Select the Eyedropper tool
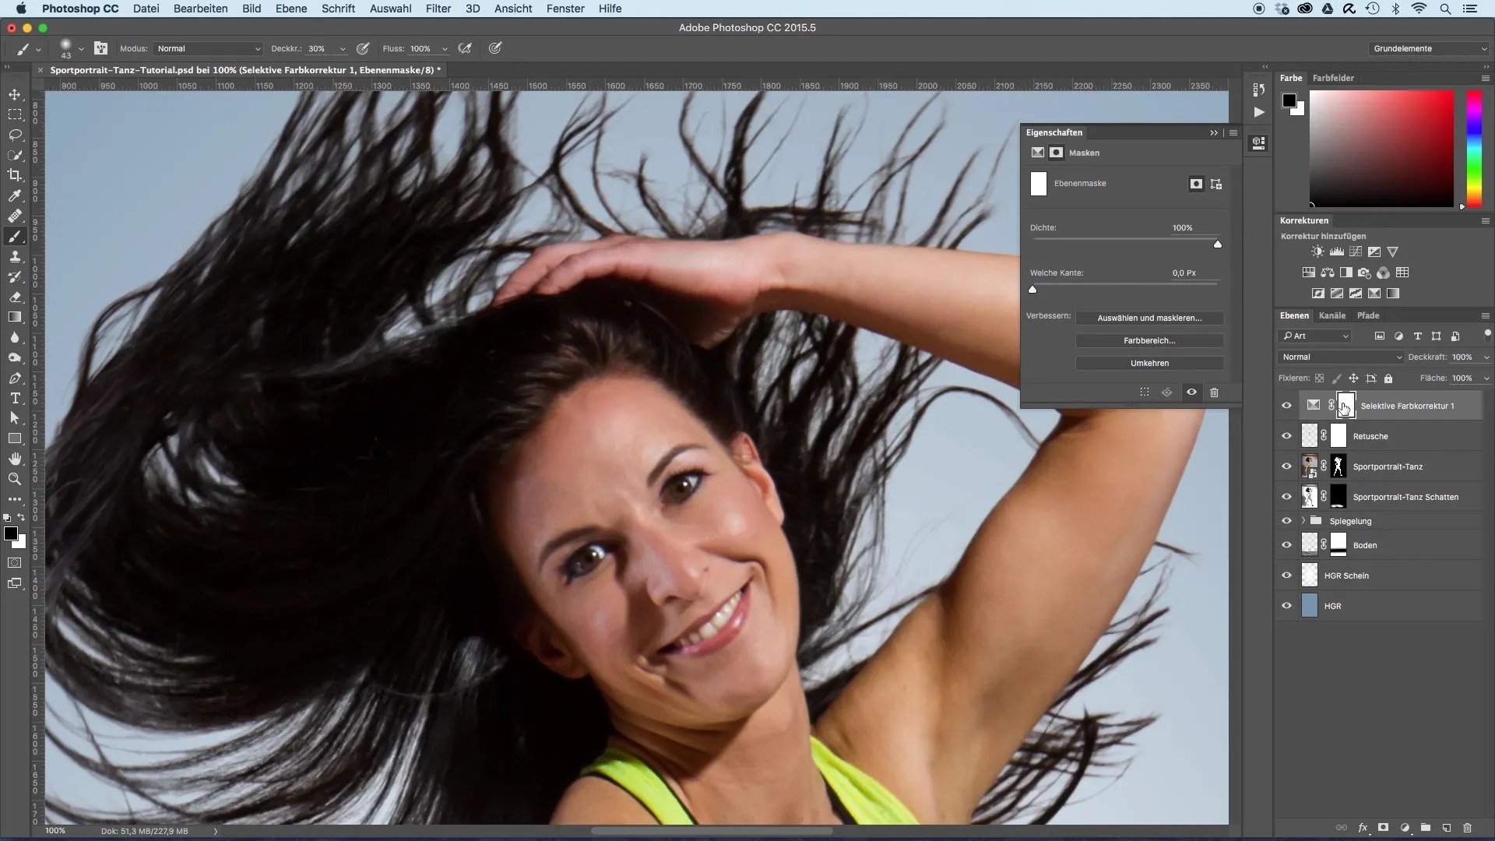The width and height of the screenshot is (1495, 841). click(x=15, y=195)
